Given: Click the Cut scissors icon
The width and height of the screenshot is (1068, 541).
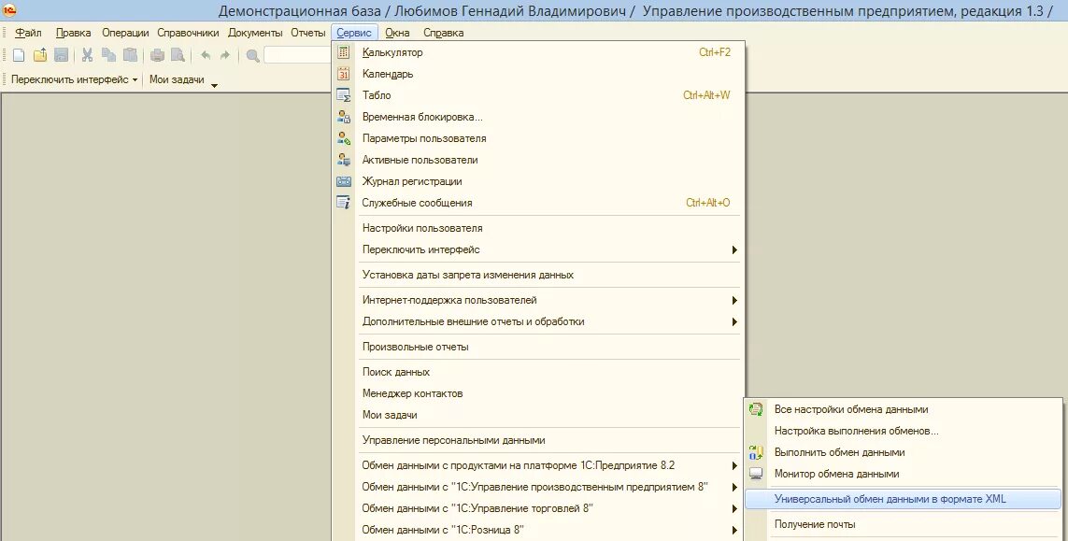Looking at the screenshot, I should click(x=87, y=56).
